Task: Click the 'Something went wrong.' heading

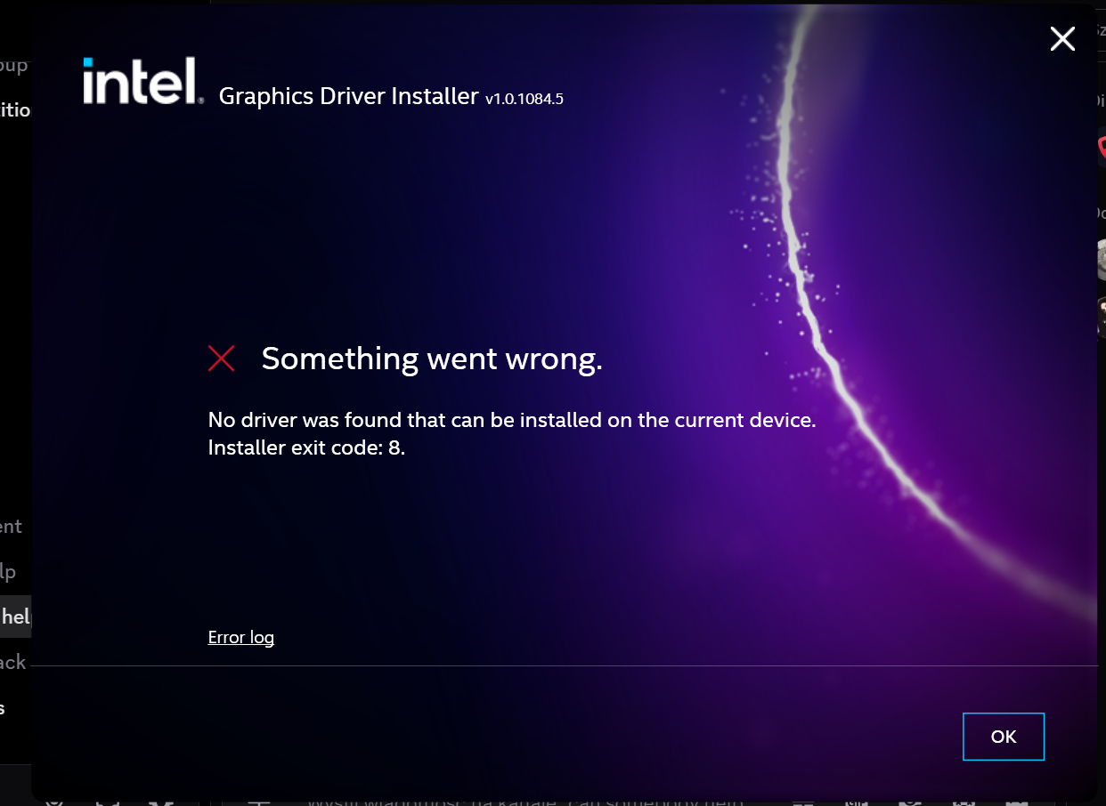Action: [x=432, y=359]
